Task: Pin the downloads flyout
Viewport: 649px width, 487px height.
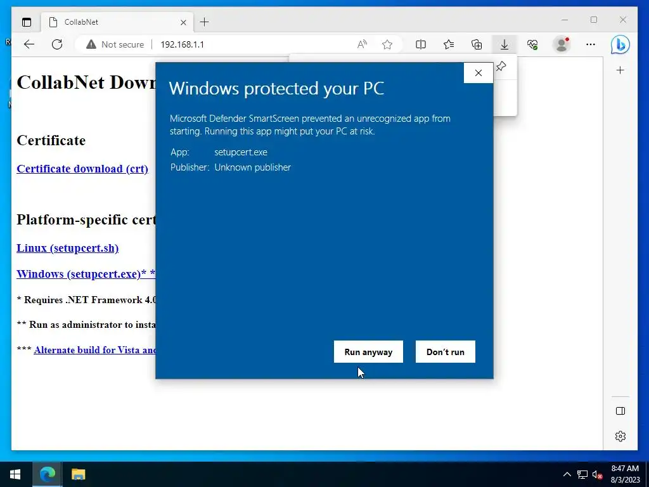Action: [x=501, y=66]
